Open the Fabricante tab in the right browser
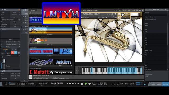169x95 pixels. point(156,10)
